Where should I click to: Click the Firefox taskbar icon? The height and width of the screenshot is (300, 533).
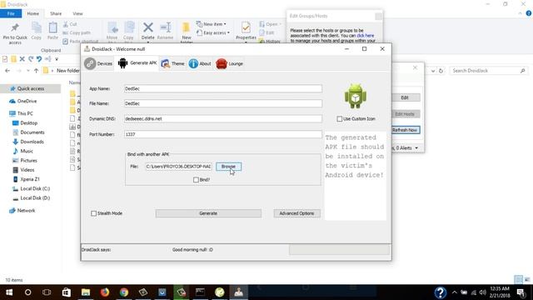(x=105, y=292)
